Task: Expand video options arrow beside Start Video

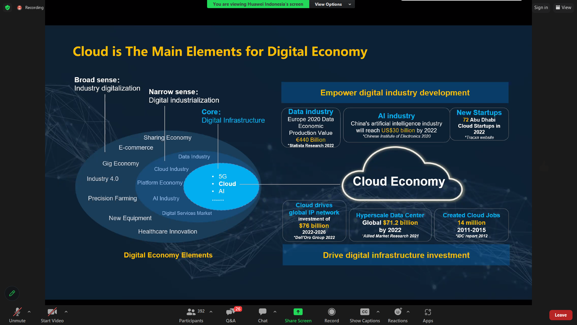Action: coord(66,312)
